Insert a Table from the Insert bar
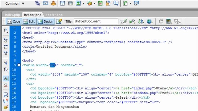The image size is (198, 111). [62, 3]
